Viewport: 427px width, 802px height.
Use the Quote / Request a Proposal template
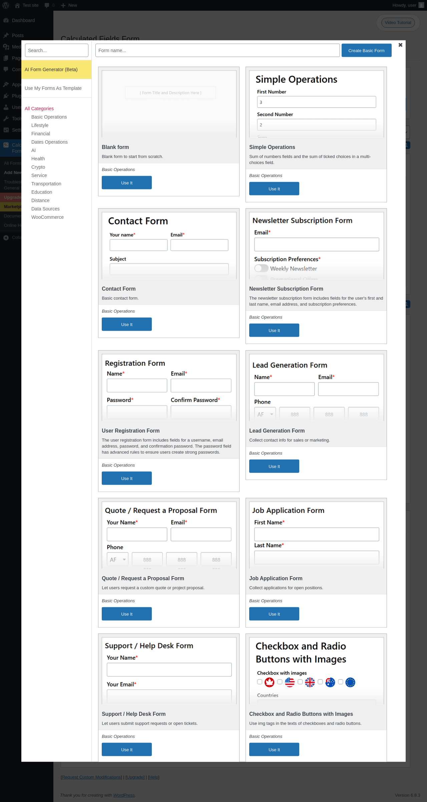coord(127,614)
